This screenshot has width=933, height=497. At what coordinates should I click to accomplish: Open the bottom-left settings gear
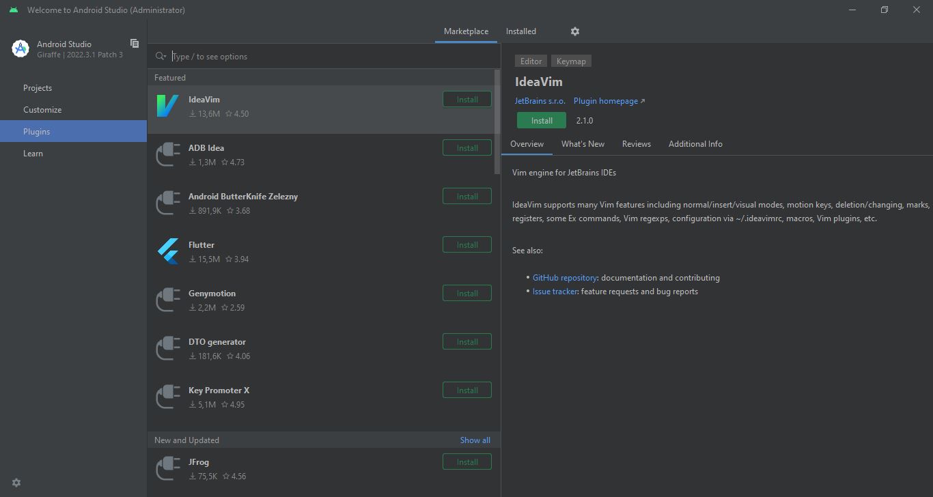coord(16,483)
